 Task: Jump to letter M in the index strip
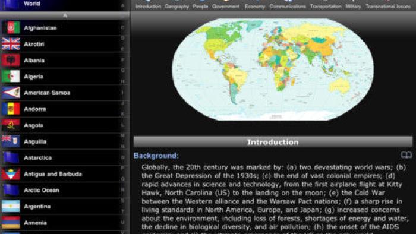click(122, 135)
